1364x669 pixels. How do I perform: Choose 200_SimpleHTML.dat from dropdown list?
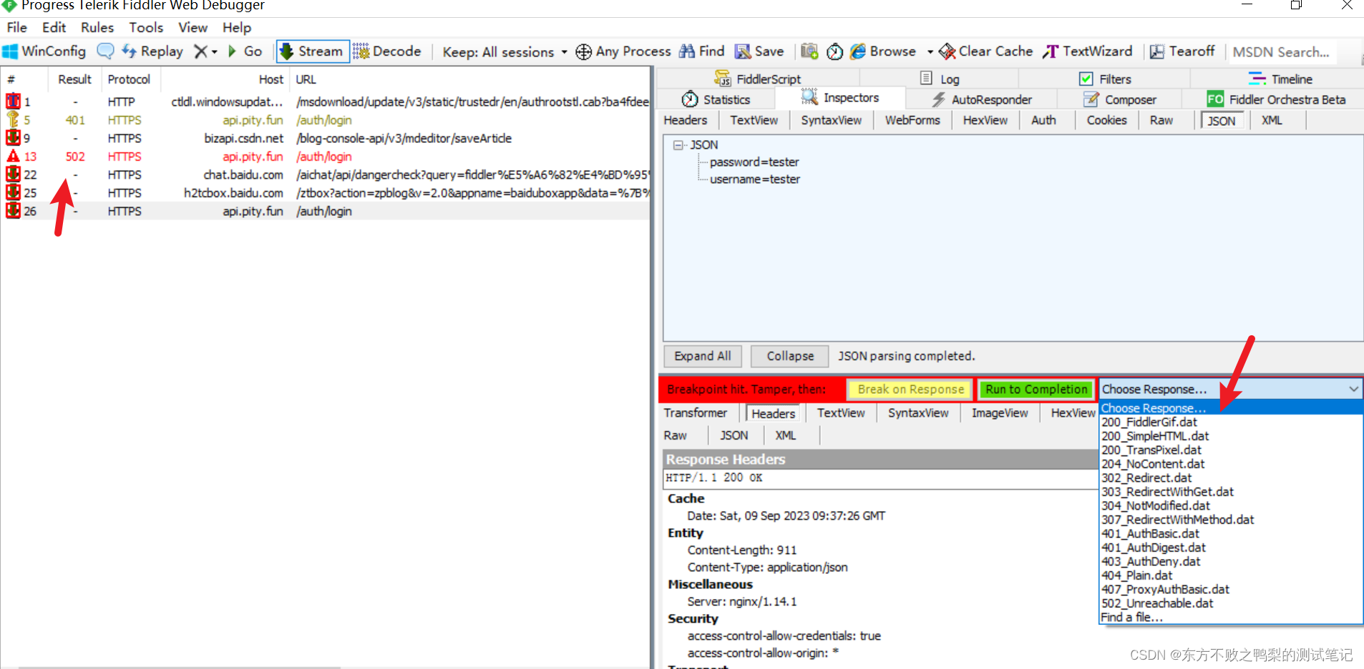1155,436
